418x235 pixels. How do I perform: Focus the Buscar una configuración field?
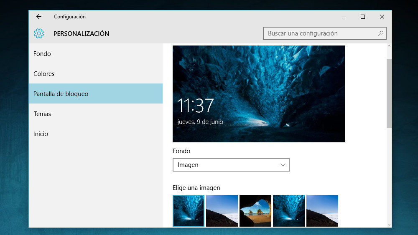pyautogui.click(x=324, y=33)
